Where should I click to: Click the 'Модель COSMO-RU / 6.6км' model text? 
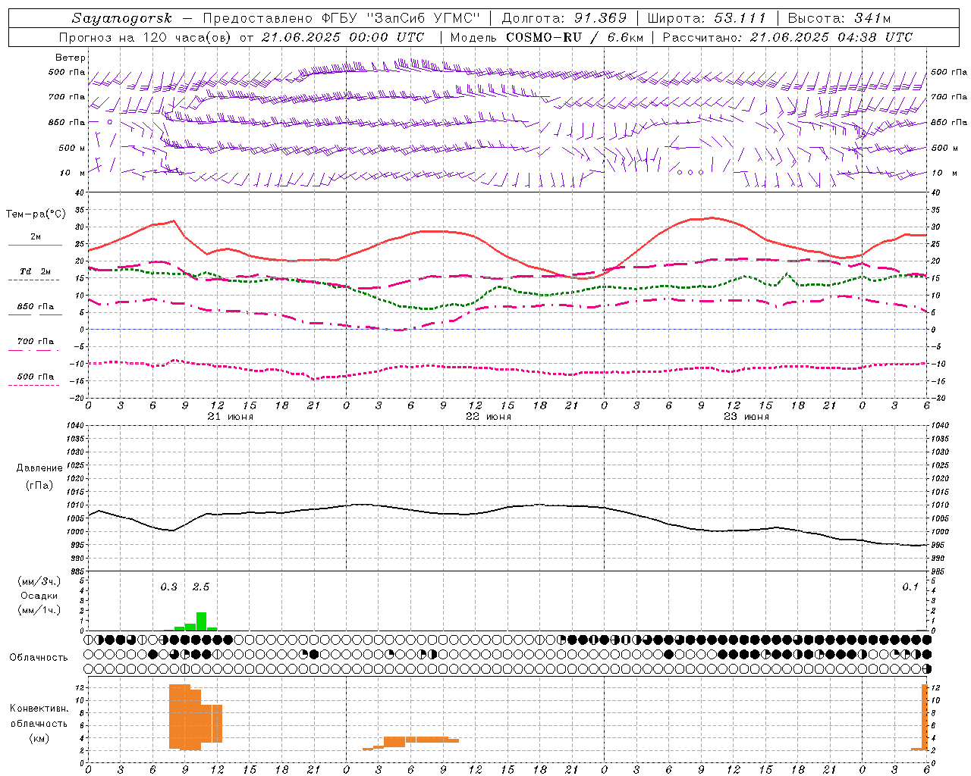click(x=546, y=37)
